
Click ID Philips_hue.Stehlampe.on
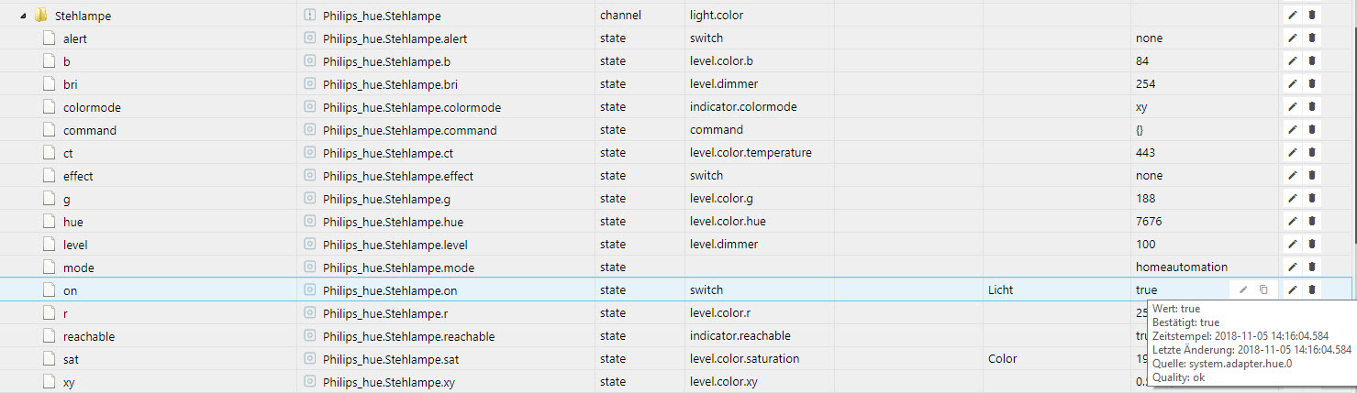point(390,290)
